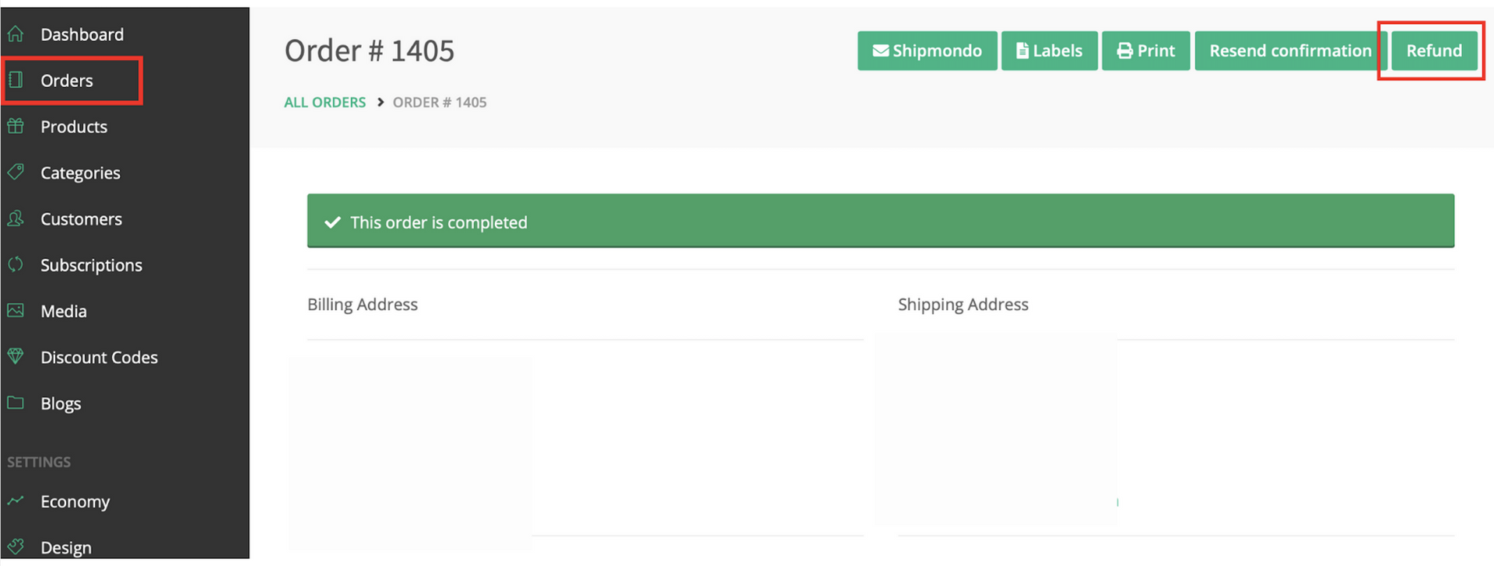Screen dimensions: 1494x566
Task: Click the Orders notebook icon
Action: click(x=16, y=80)
